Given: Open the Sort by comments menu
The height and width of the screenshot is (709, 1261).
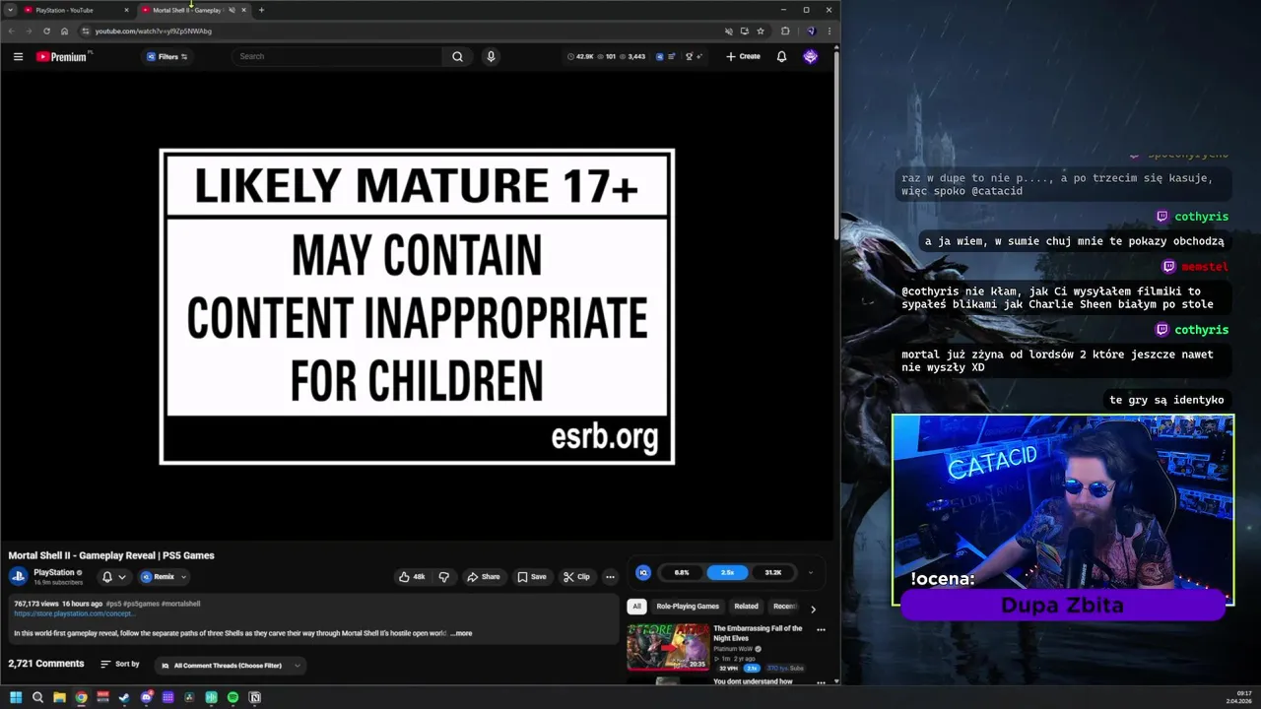Looking at the screenshot, I should coord(120,665).
